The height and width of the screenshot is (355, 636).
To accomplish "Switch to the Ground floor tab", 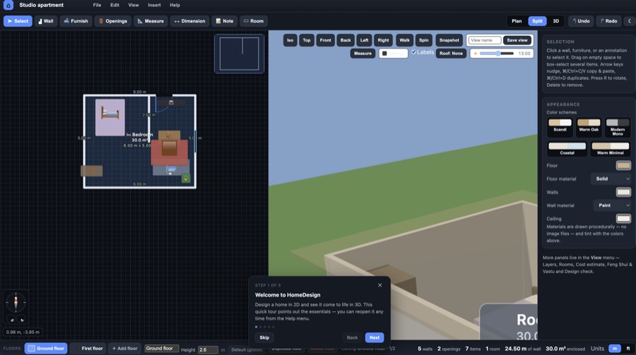I will click(46, 349).
